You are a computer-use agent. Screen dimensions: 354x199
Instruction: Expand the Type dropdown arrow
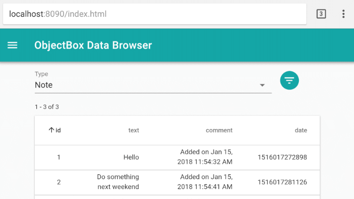tap(262, 85)
